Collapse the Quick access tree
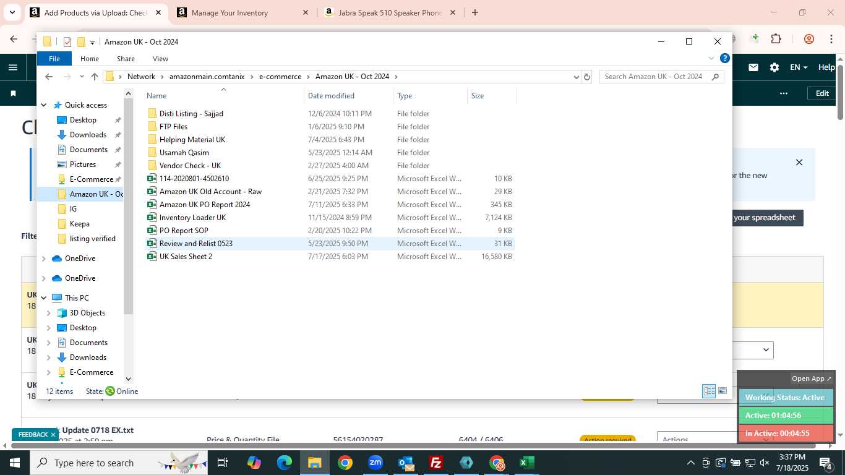 click(x=44, y=105)
